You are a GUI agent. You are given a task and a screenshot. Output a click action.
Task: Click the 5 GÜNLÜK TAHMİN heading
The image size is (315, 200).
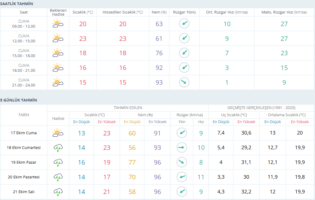(x=19, y=100)
